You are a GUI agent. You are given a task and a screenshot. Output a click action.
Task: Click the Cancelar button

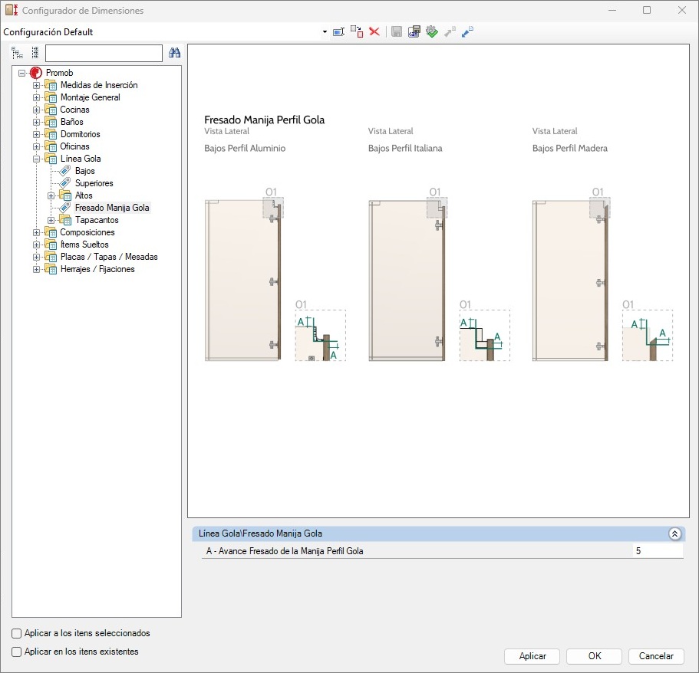[x=655, y=656]
